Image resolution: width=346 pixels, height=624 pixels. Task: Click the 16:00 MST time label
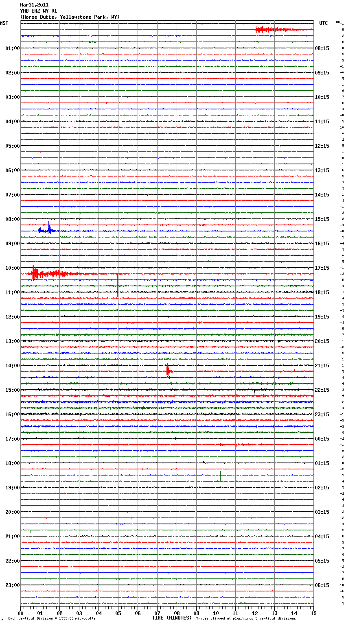click(13, 415)
